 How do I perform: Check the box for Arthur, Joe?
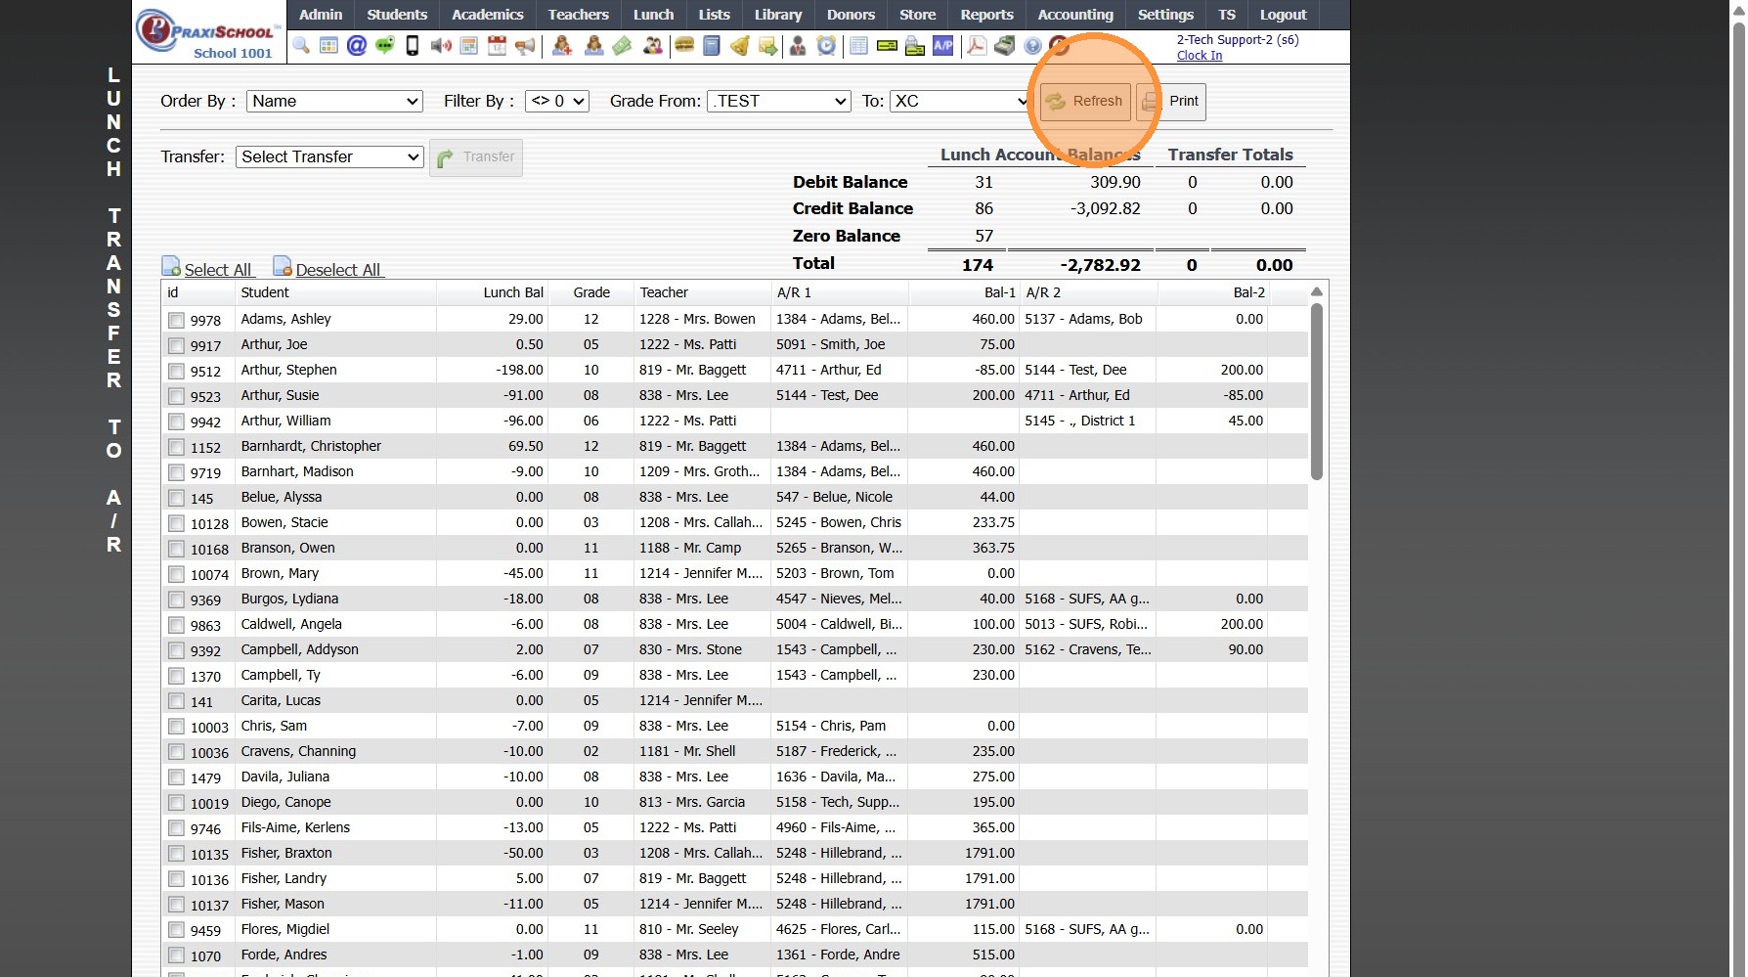tap(176, 345)
